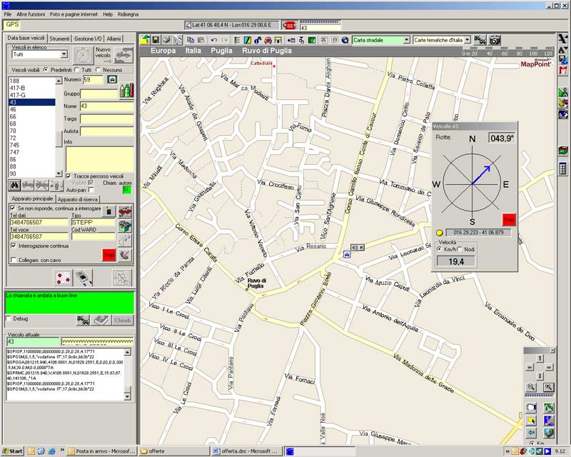The width and height of the screenshot is (571, 457).
Task: Select Predefiniti for Veicoli visibili
Action: (x=46, y=69)
